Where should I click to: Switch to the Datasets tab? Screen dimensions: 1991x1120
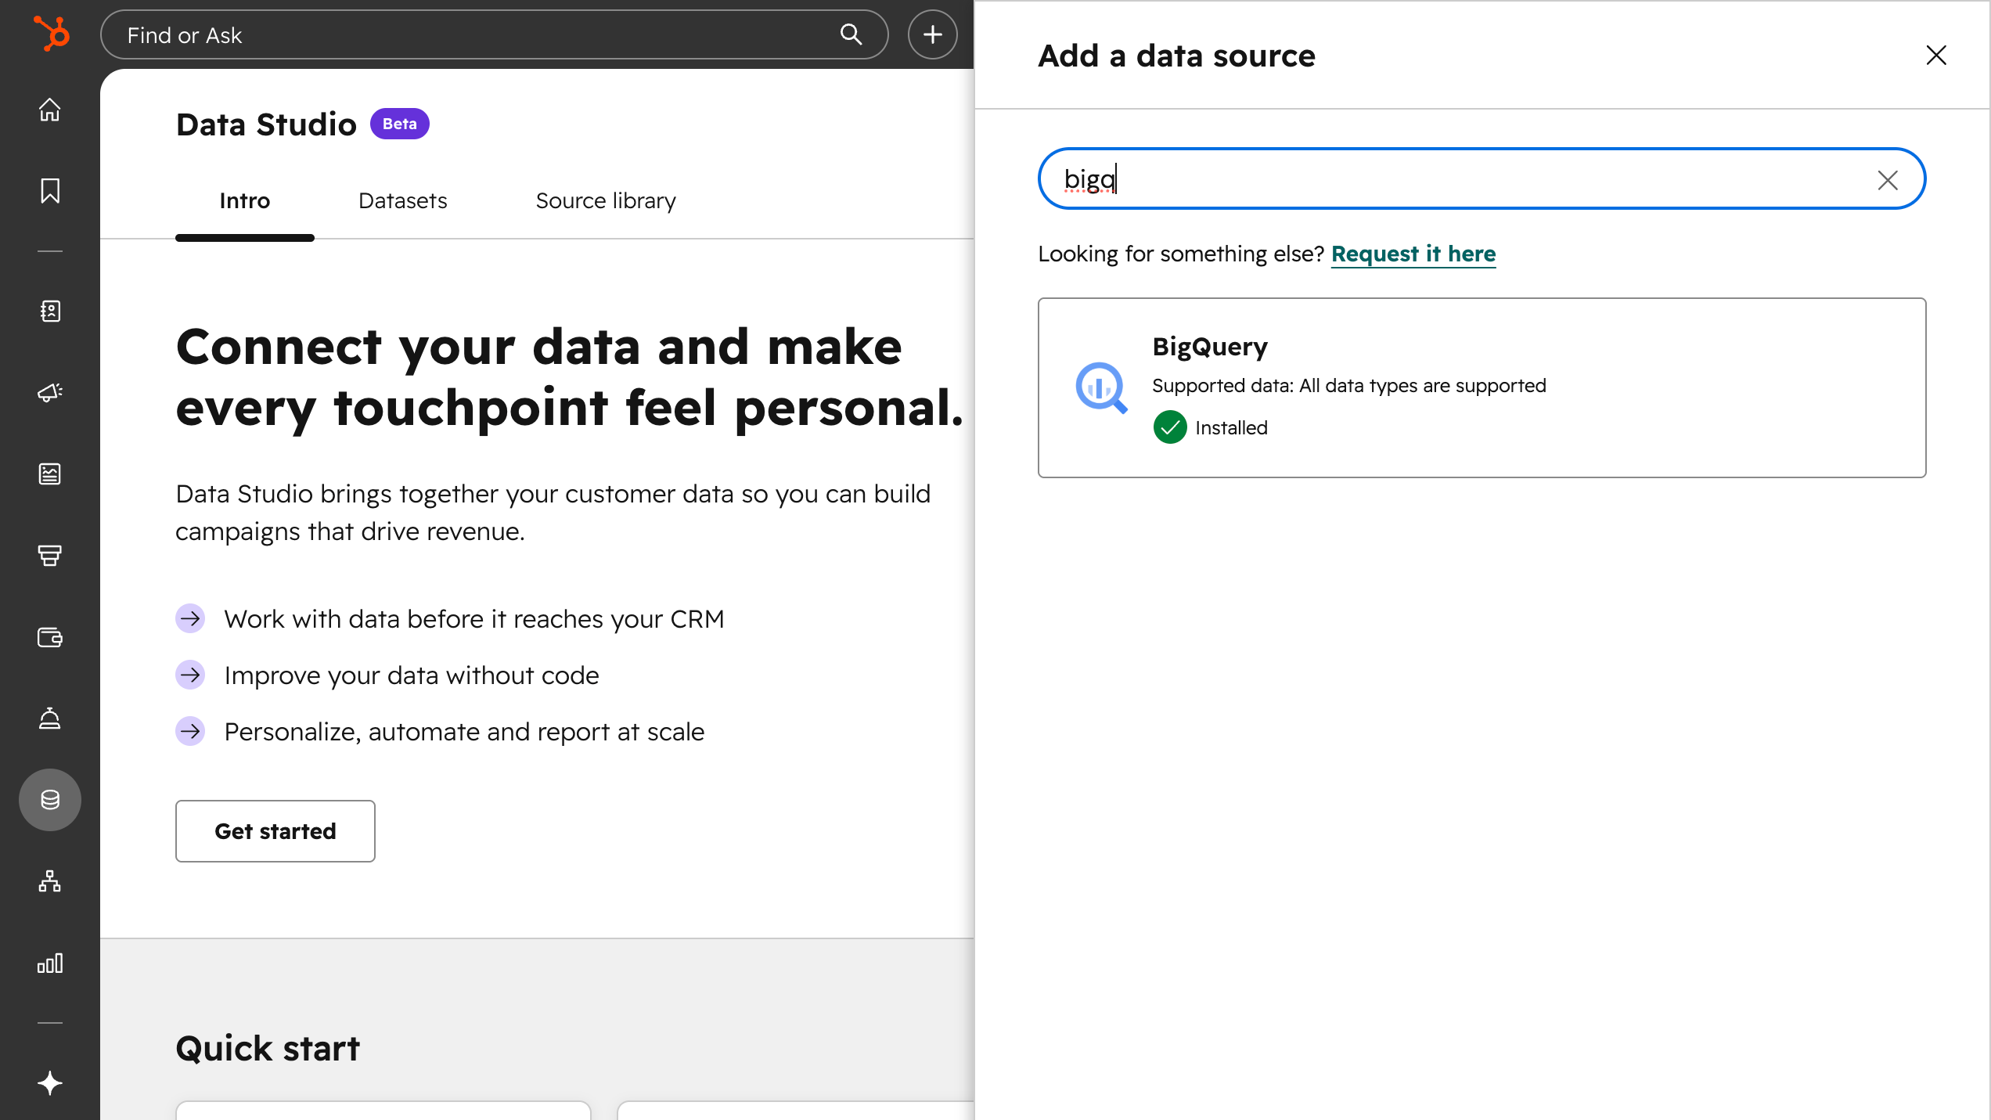click(403, 201)
